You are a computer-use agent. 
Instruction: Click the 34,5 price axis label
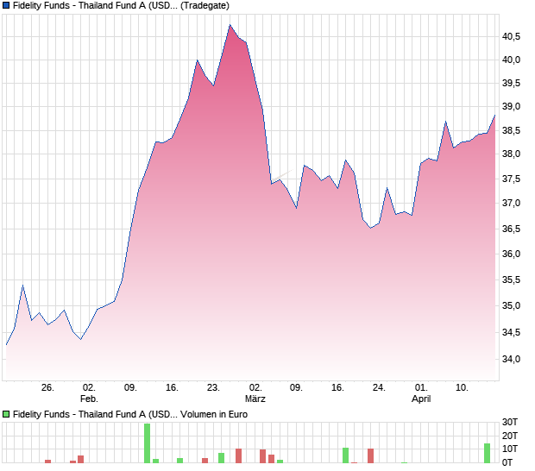[x=511, y=332]
